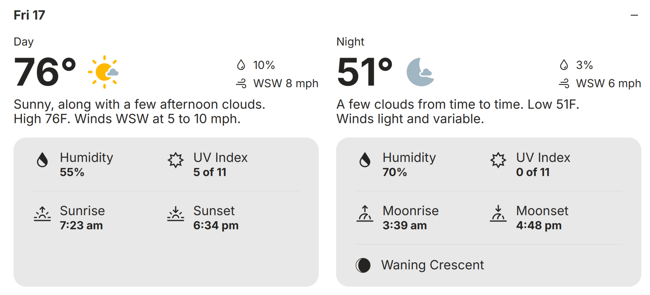Click the 51° nighttime low temperature
This screenshot has height=295, width=650.
[x=365, y=72]
